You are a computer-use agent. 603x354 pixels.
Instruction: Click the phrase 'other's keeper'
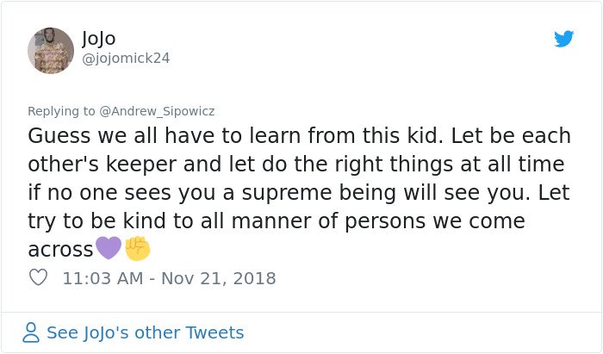pos(103,165)
